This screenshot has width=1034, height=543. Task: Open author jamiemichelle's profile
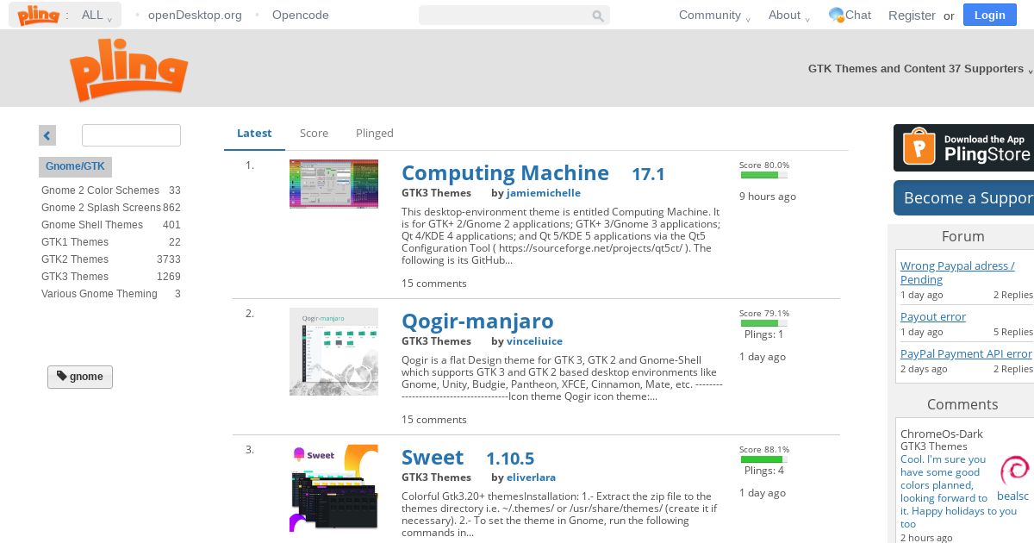pyautogui.click(x=544, y=193)
